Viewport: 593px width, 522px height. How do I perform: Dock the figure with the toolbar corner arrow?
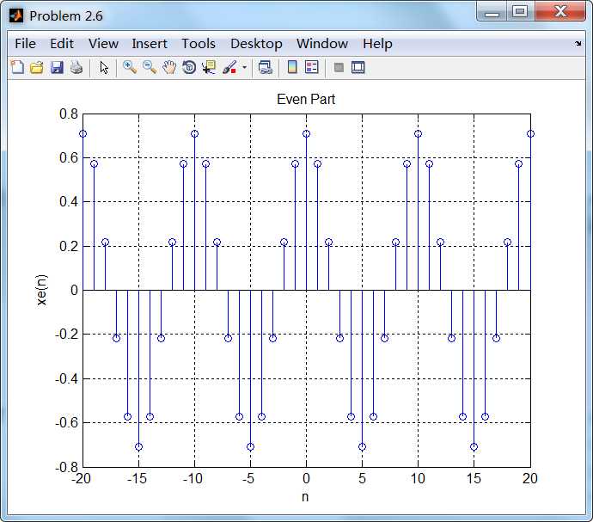[x=578, y=44]
